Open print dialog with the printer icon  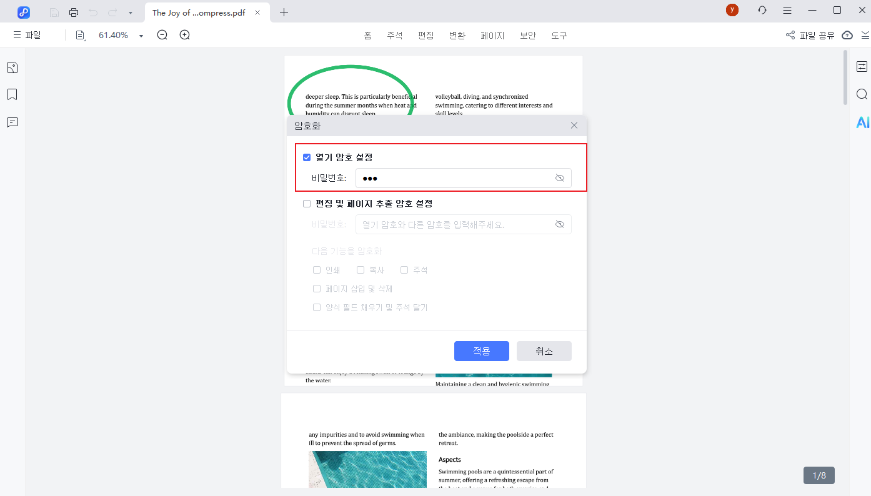tap(74, 12)
